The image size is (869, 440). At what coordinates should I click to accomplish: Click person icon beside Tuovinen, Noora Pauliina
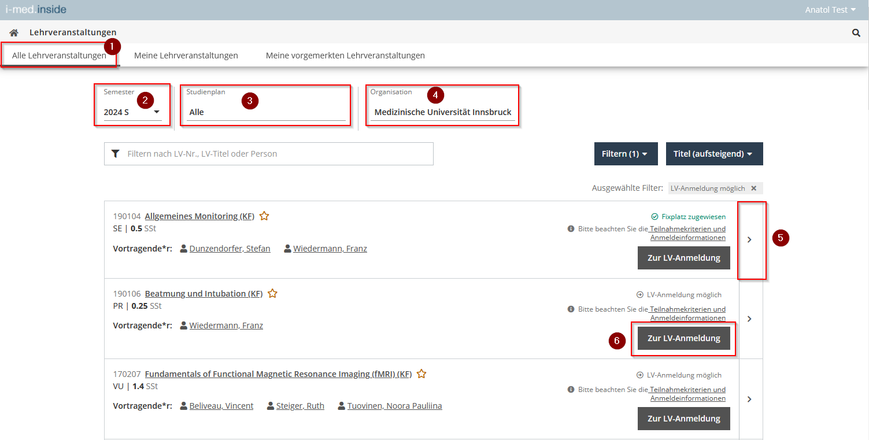[x=342, y=406]
